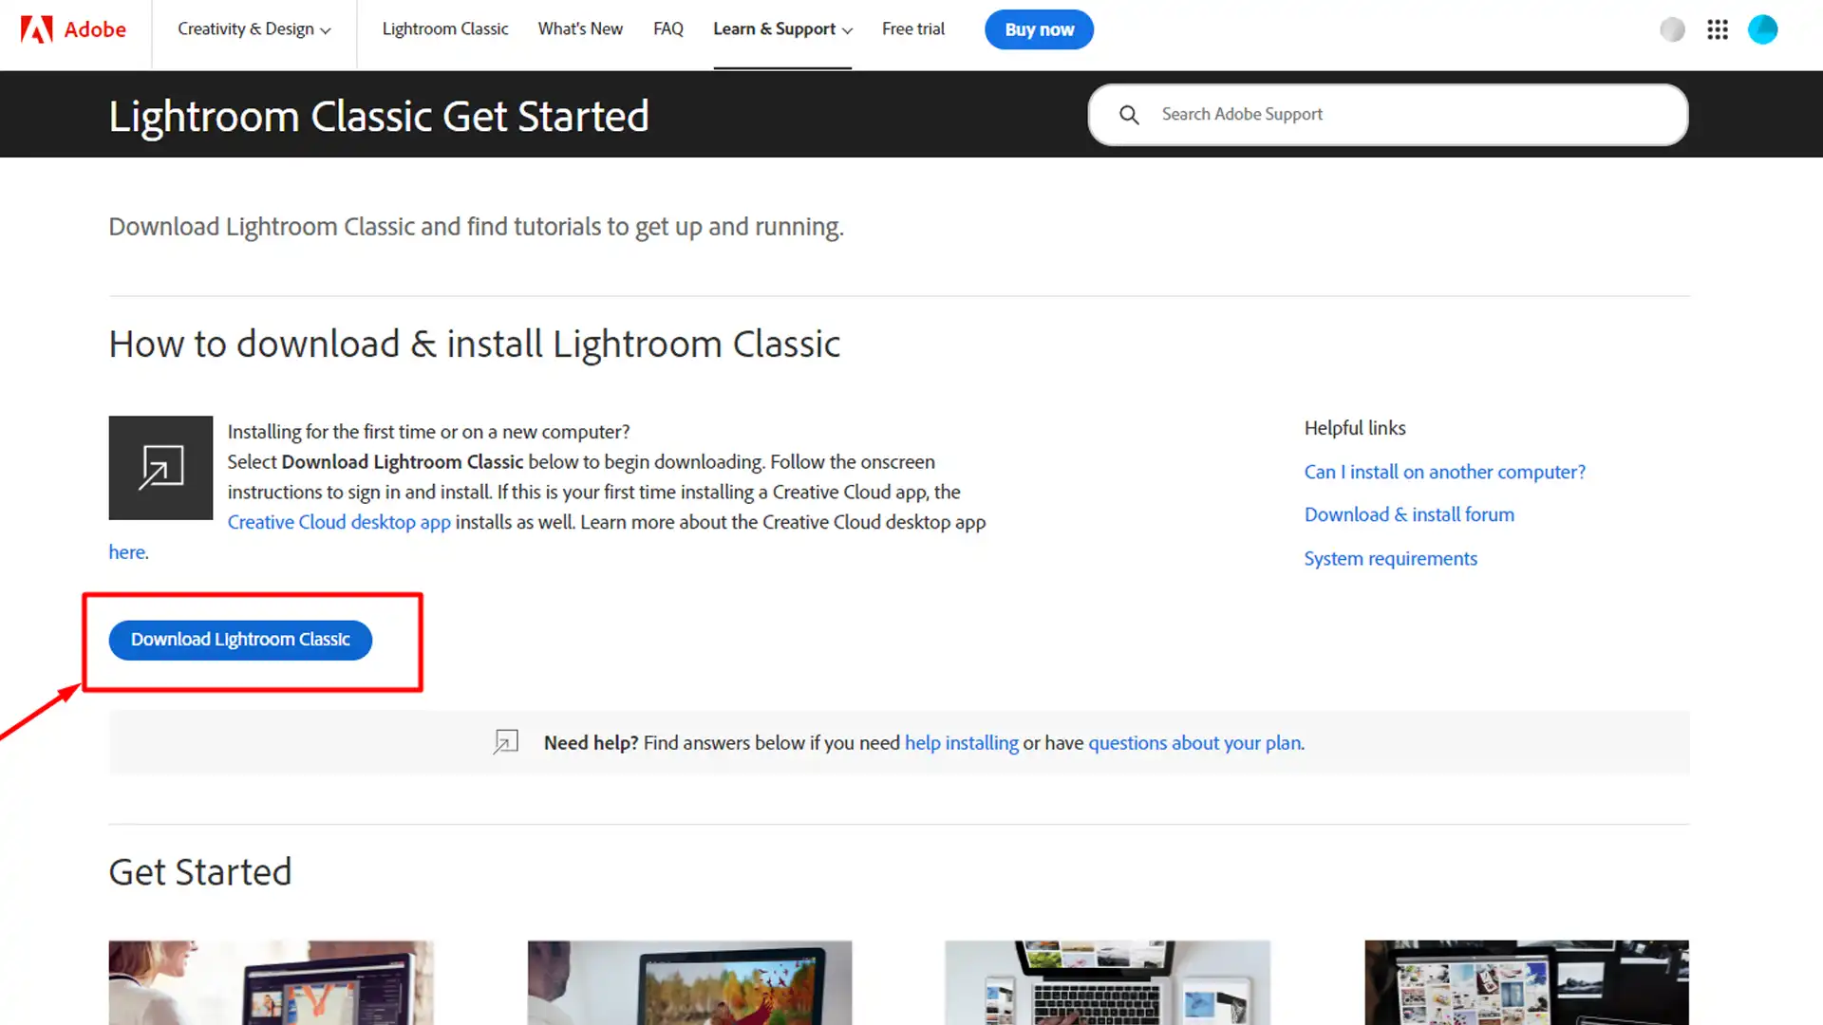Open the 'help installing' link
The image size is (1823, 1025).
pyautogui.click(x=961, y=743)
